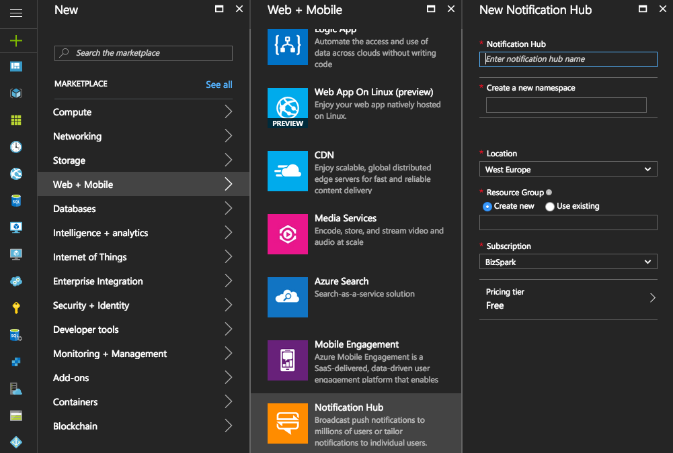Expand the Storage category chevron
The image size is (673, 453).
(229, 160)
